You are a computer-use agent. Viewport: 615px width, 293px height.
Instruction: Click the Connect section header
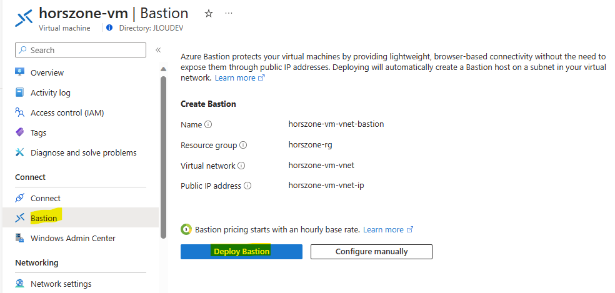tap(30, 177)
